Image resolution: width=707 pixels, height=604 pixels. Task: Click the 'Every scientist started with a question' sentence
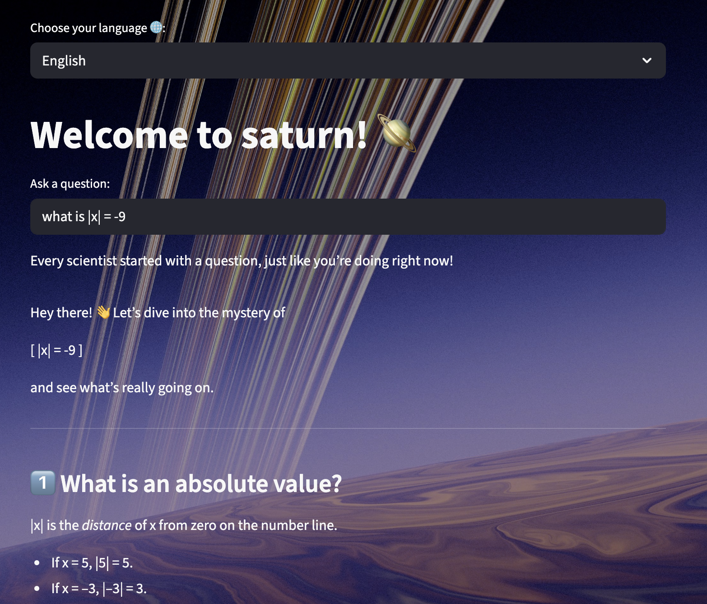[242, 261]
